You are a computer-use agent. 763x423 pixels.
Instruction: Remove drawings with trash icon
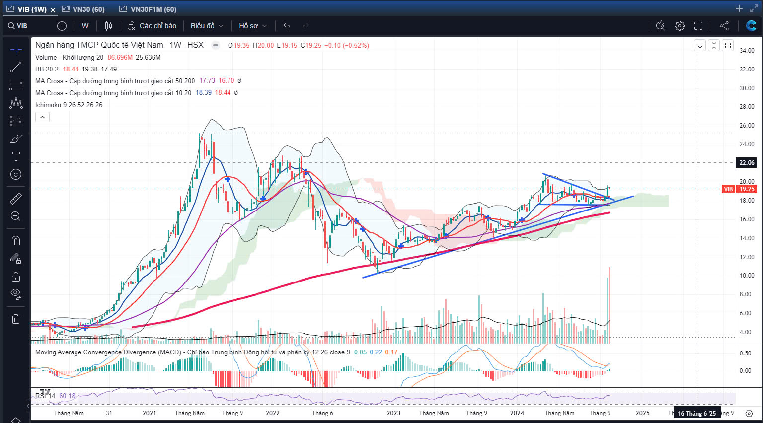[x=16, y=319]
